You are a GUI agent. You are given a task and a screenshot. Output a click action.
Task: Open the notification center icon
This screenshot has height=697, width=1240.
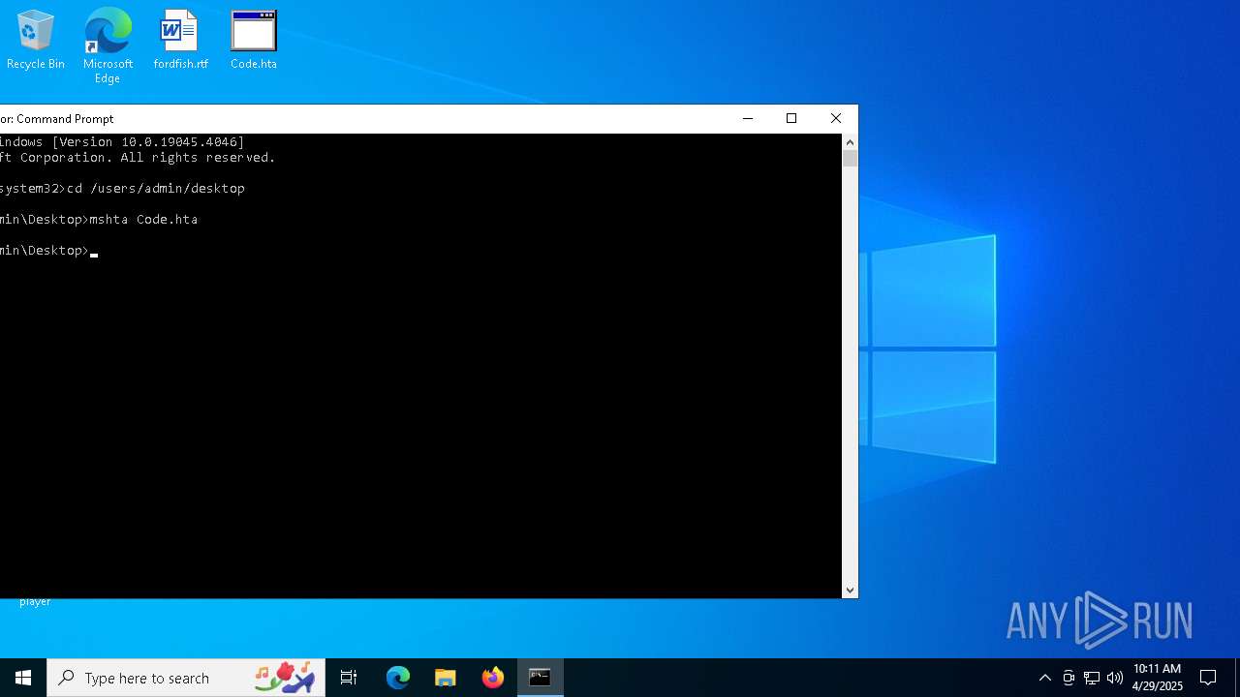pyautogui.click(x=1208, y=678)
